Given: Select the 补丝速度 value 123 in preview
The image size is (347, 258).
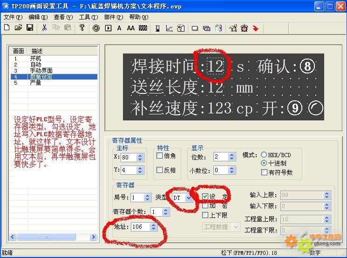Looking at the screenshot, I should tap(220, 108).
